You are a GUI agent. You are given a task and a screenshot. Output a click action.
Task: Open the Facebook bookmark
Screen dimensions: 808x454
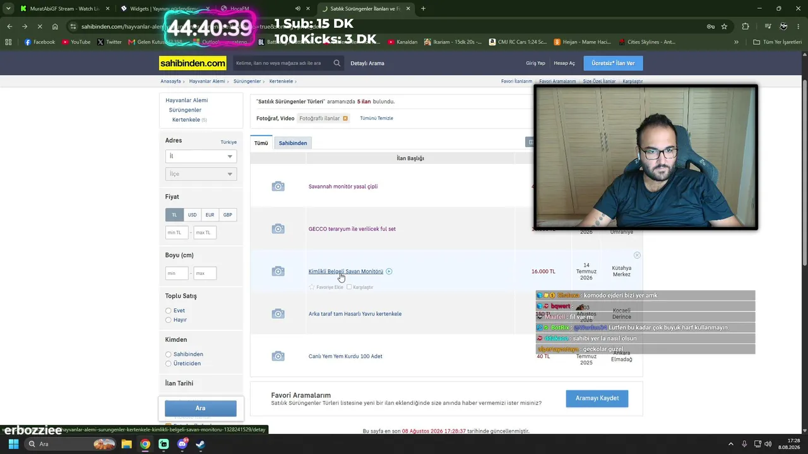40,42
